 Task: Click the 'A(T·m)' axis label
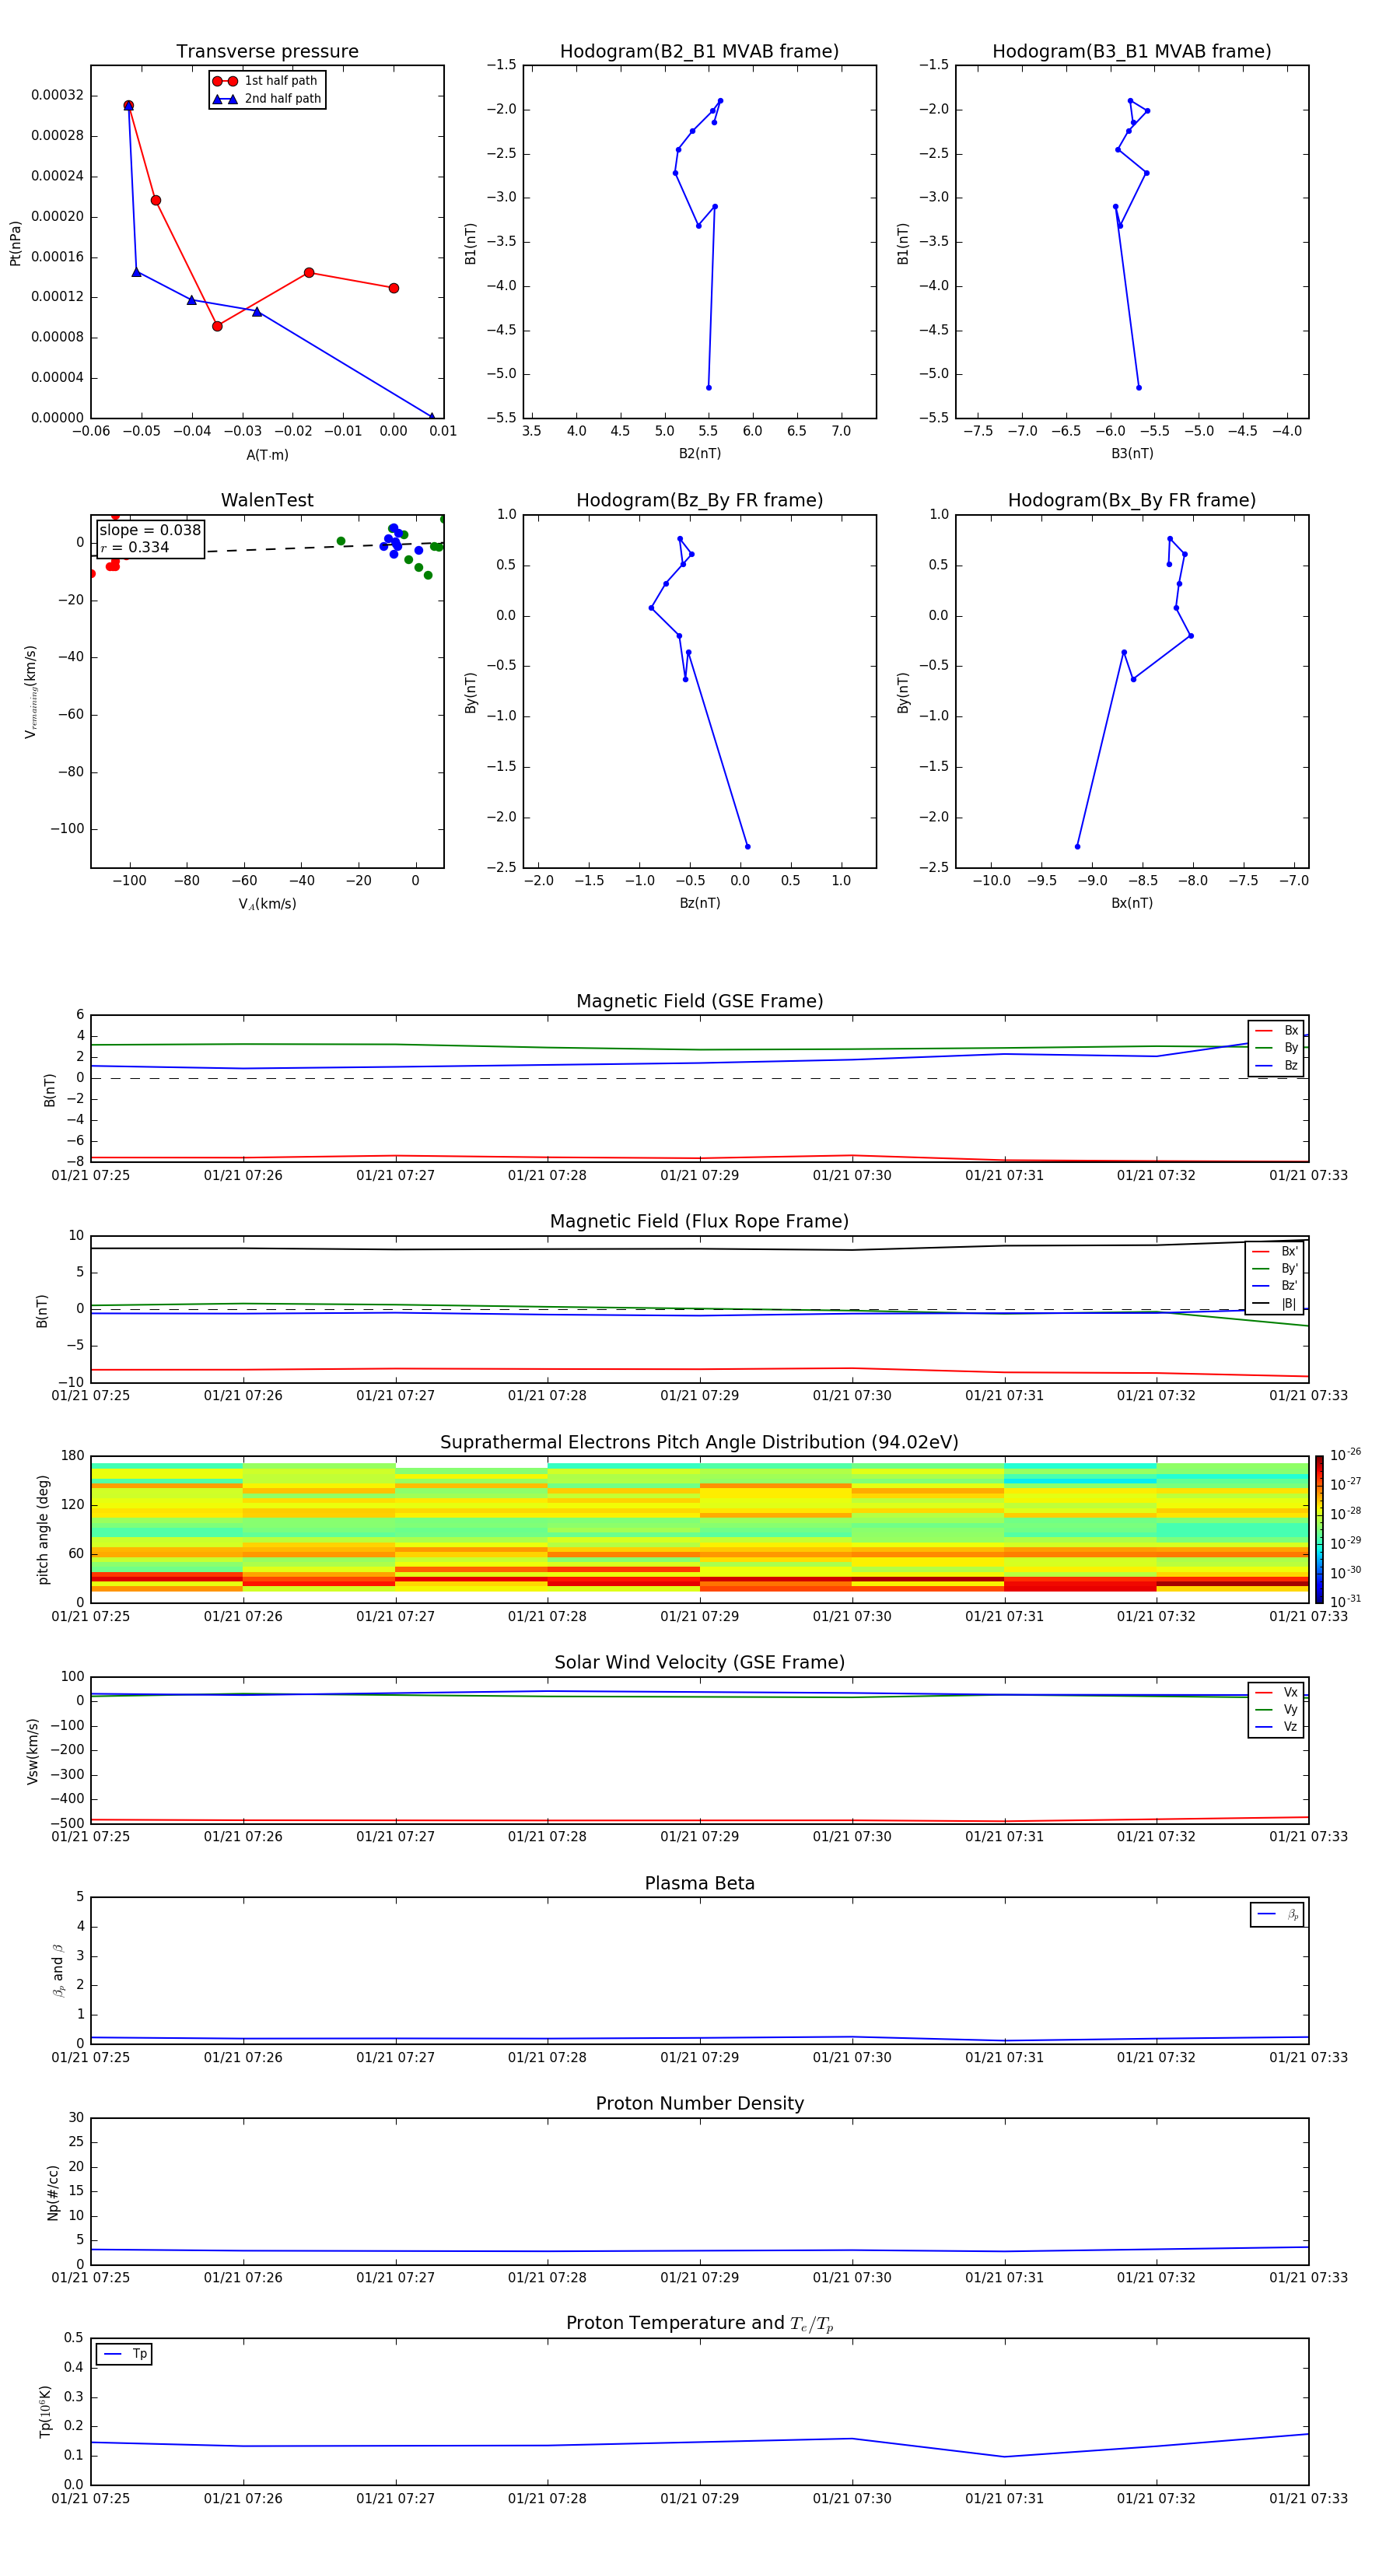pyautogui.click(x=267, y=454)
